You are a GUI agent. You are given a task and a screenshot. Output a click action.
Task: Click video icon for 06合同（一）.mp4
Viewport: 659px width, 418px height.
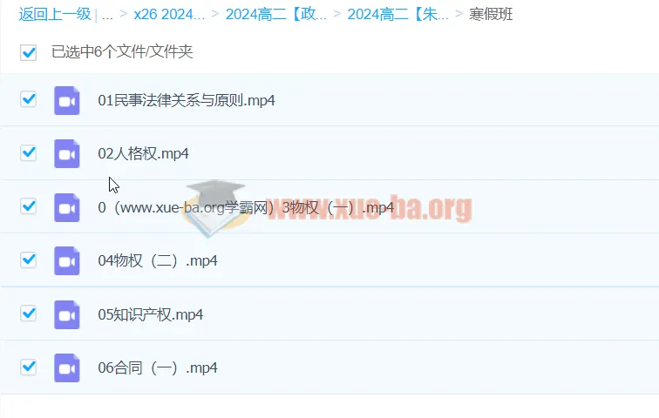(67, 367)
